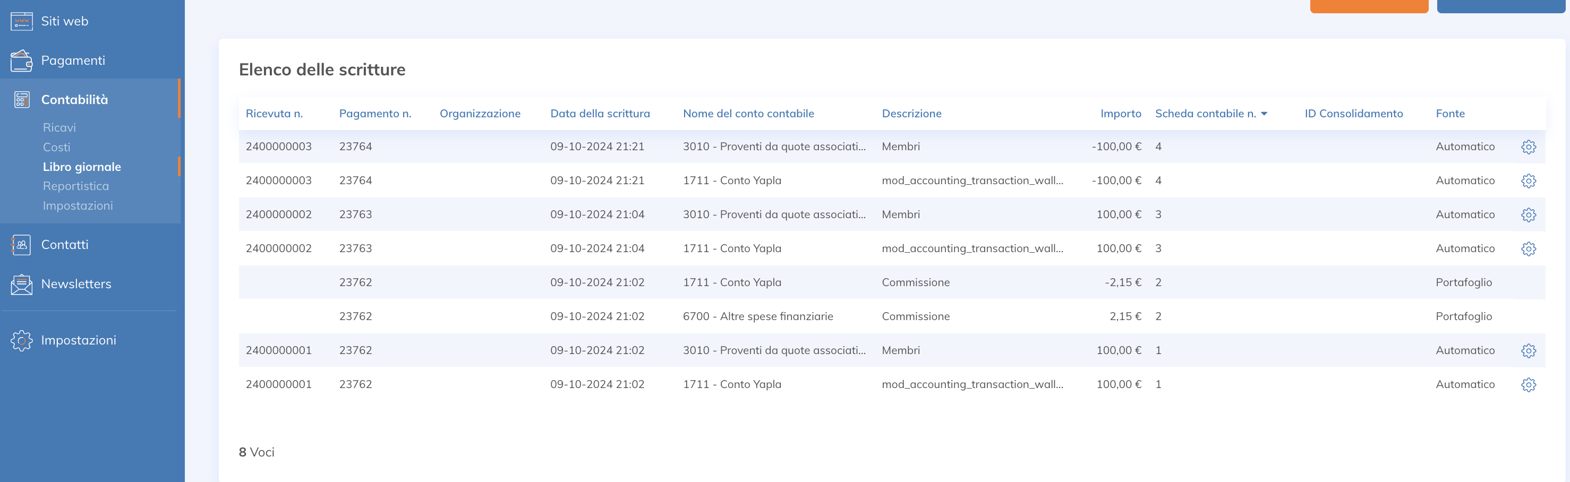The image size is (1570, 482).
Task: Expand the Contabilità section in the sidebar
Action: [74, 99]
